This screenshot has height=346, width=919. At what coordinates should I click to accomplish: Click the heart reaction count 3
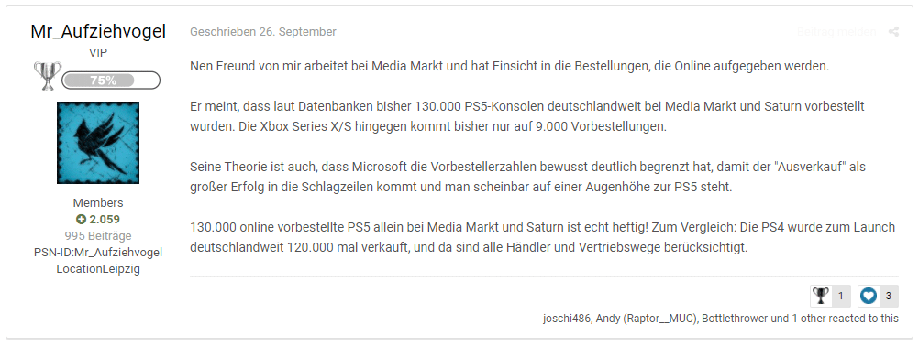pyautogui.click(x=889, y=297)
